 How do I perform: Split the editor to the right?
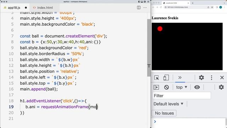click(139, 7)
